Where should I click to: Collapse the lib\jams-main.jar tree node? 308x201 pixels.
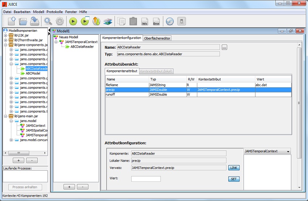5,116
